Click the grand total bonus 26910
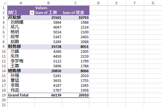Image resolution: width=162 pixels, height=107 pixels. pos(83,95)
